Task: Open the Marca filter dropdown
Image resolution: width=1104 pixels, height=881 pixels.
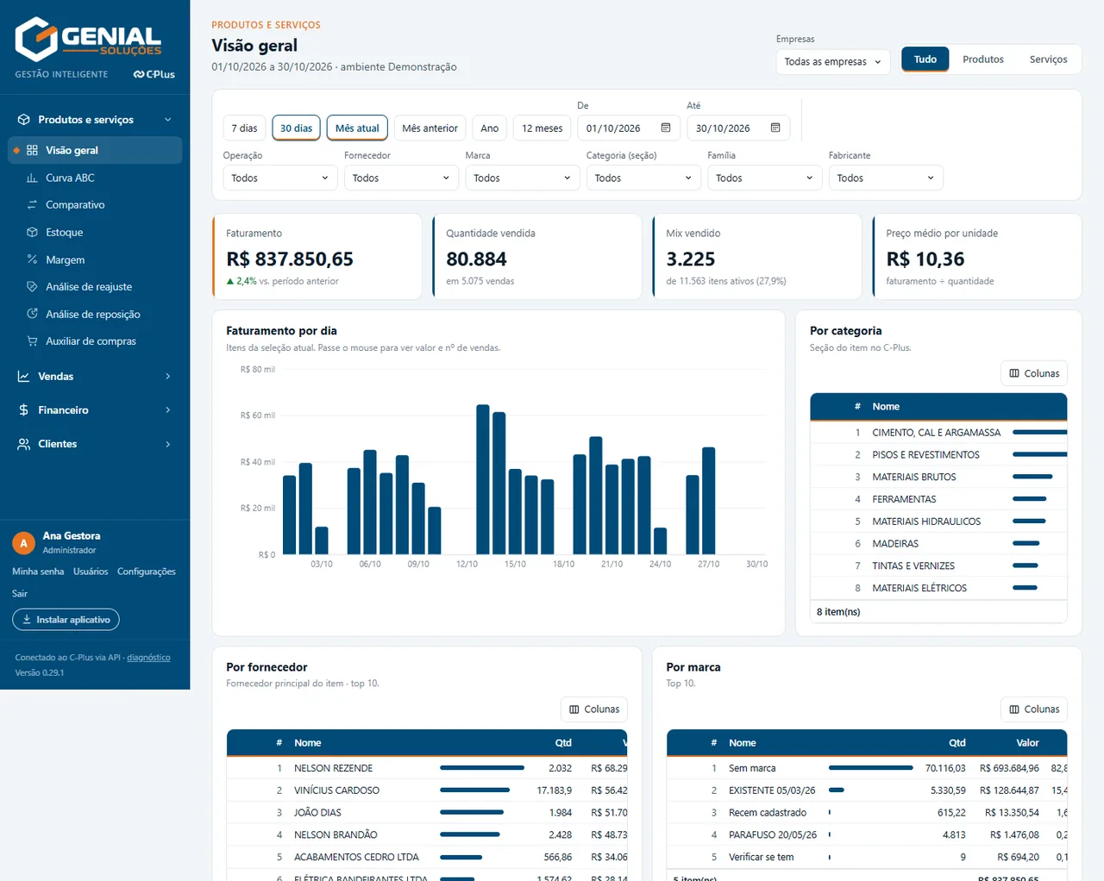Action: tap(522, 178)
